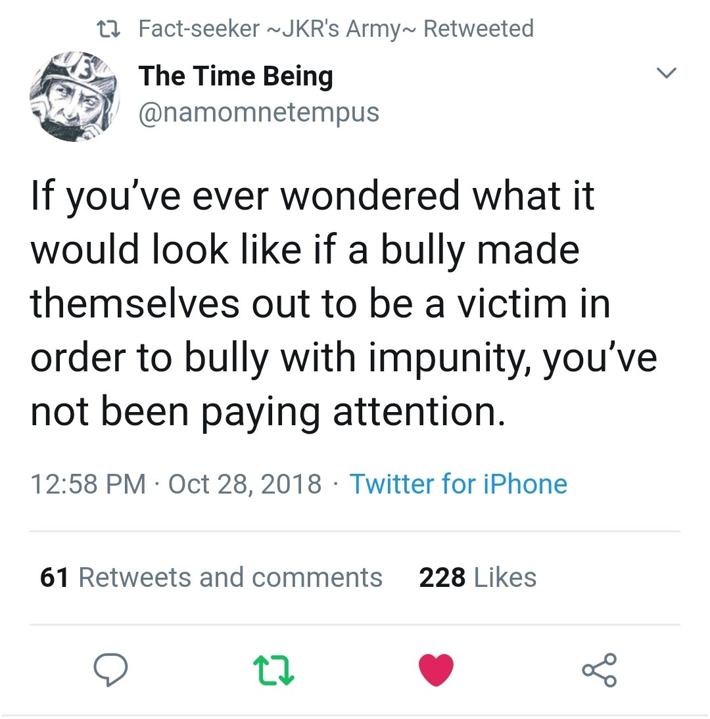
Task: Open "The Time Being" display name
Action: (235, 76)
